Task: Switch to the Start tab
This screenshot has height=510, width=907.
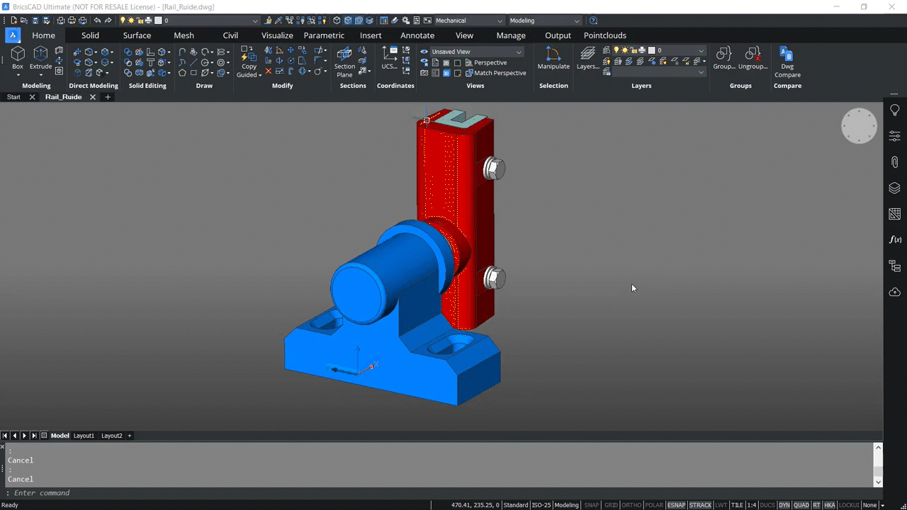Action: coord(13,96)
